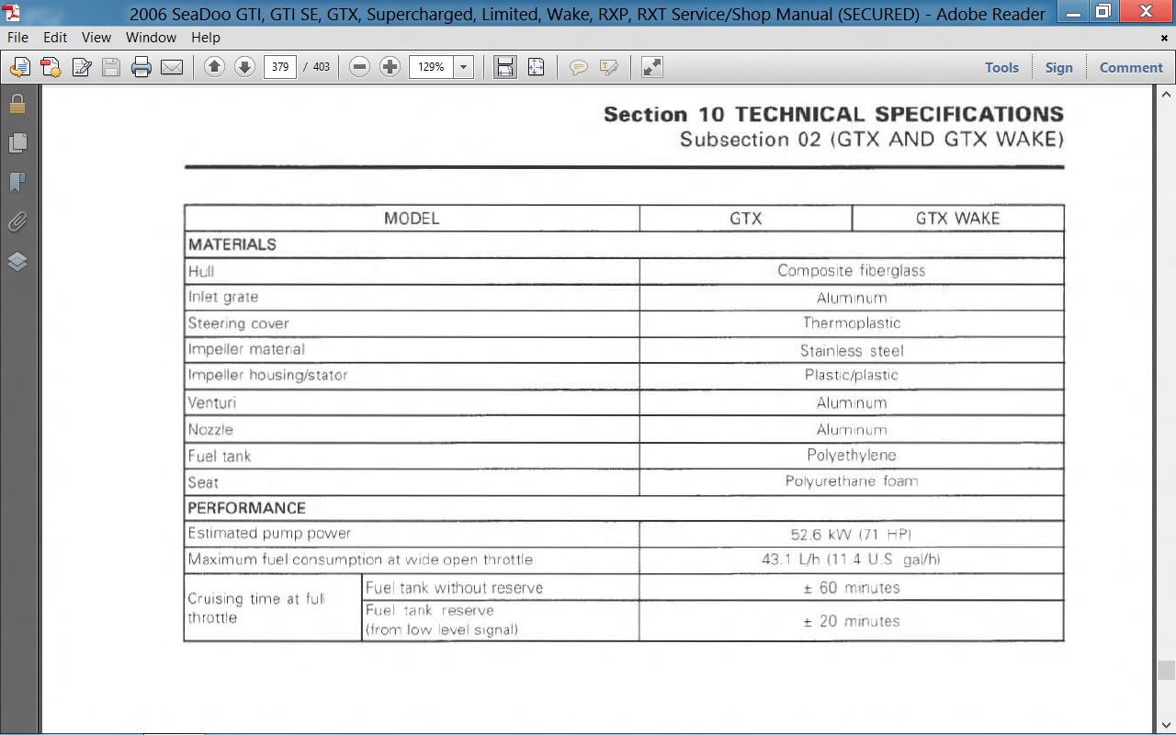
Task: Open Page Thumbnails panel in sidebar
Action: (17, 143)
